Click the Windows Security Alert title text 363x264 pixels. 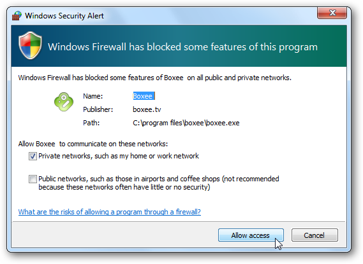point(64,16)
